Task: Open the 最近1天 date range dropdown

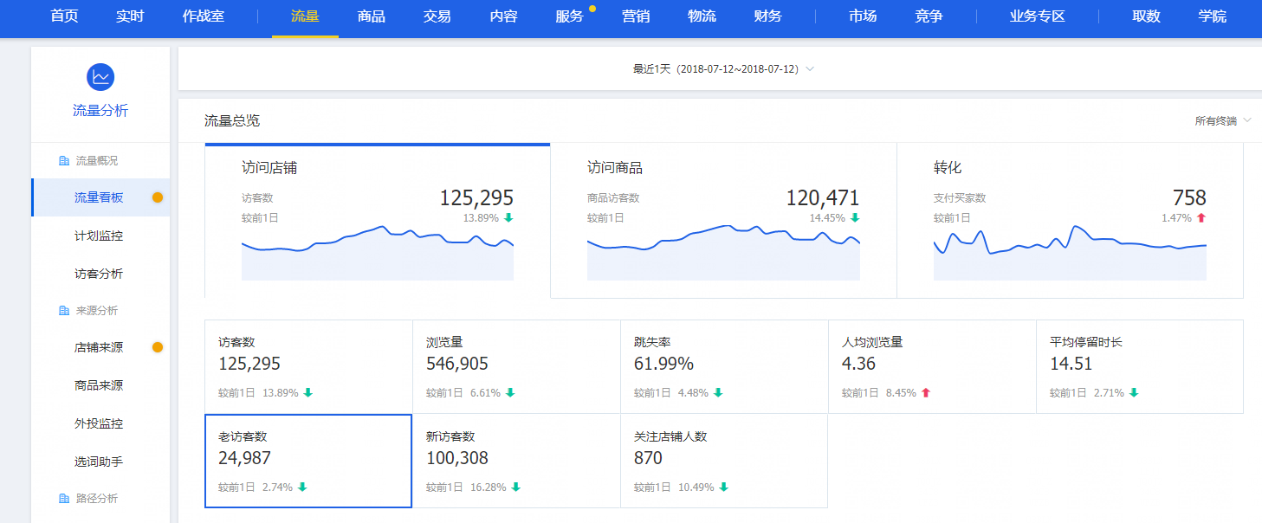Action: point(723,69)
